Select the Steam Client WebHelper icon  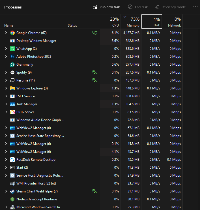pos(12,191)
